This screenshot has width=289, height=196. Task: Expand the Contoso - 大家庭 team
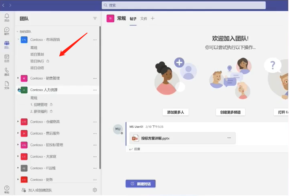pos(18,156)
